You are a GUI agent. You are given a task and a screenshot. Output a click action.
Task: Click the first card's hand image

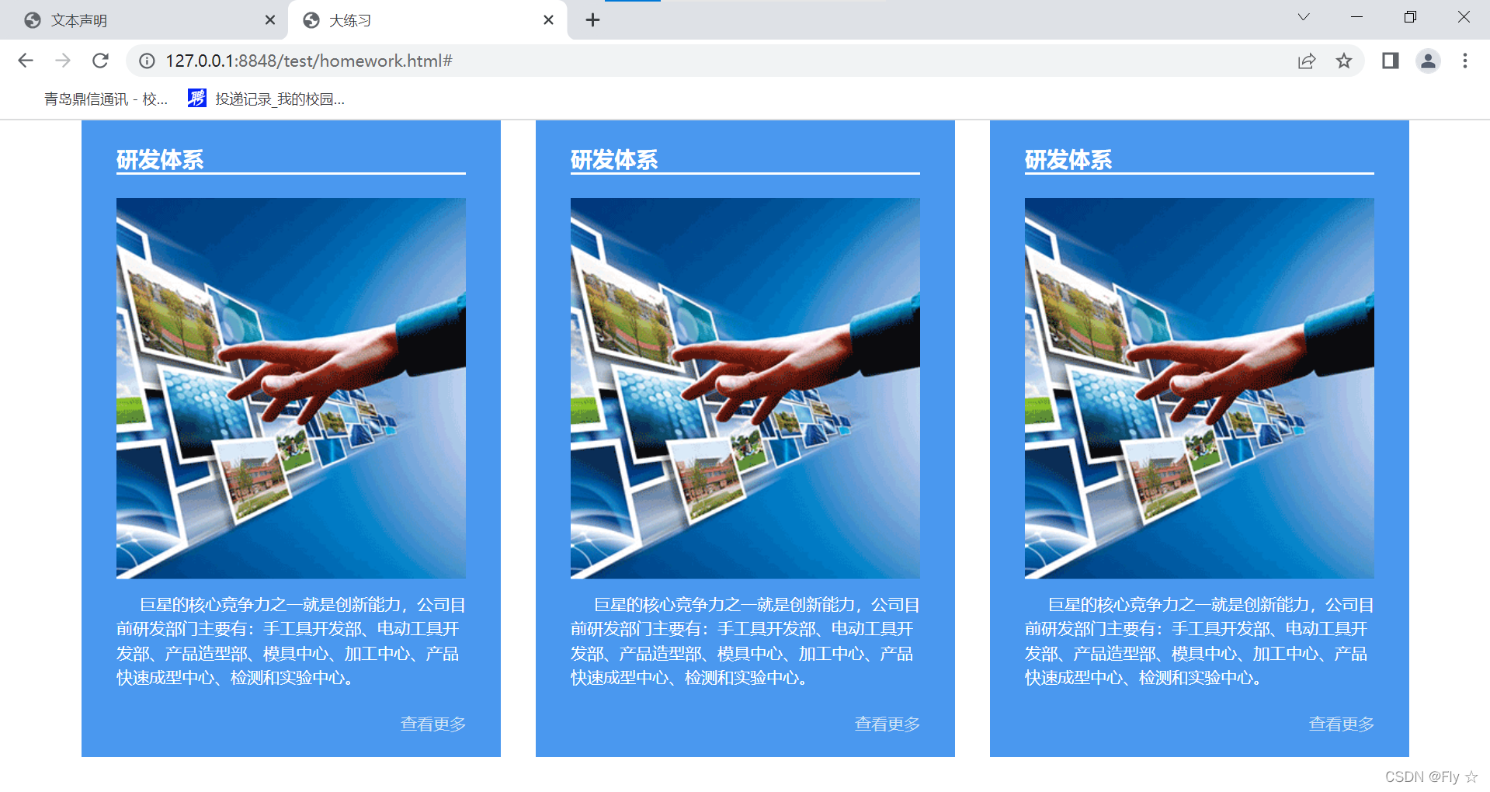click(291, 388)
